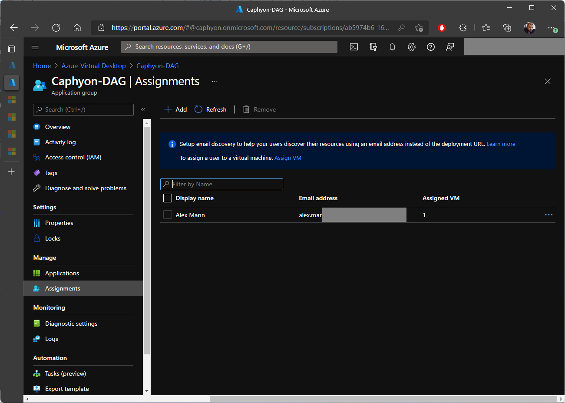
Task: Click the Azure global search bar
Action: click(x=229, y=47)
